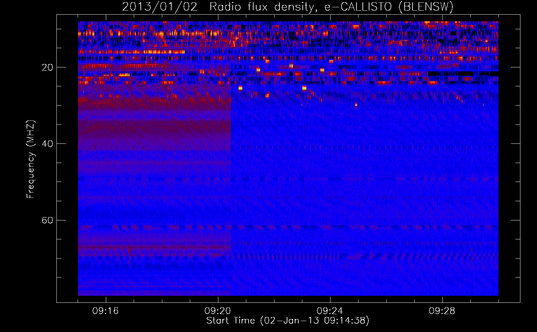Click the 'Frequency (MHZ)' axis label
Screen dimensions: 537x332
pos(31,159)
